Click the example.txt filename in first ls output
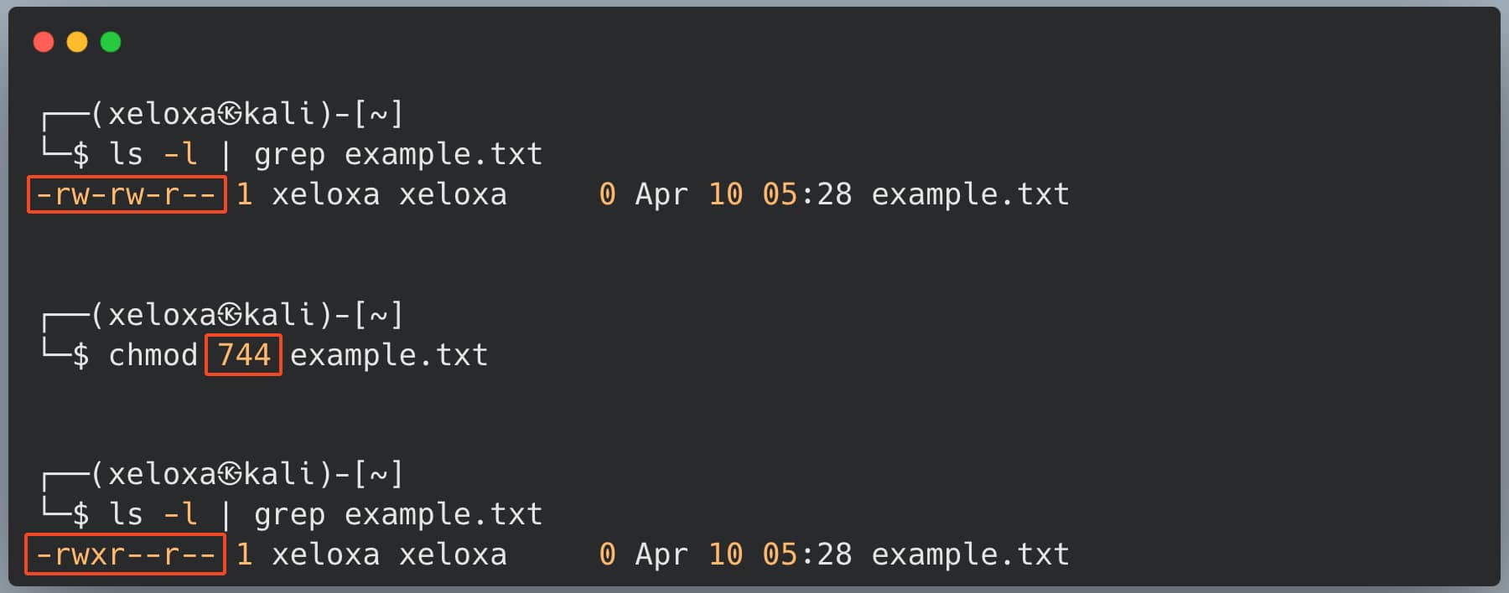 click(970, 194)
